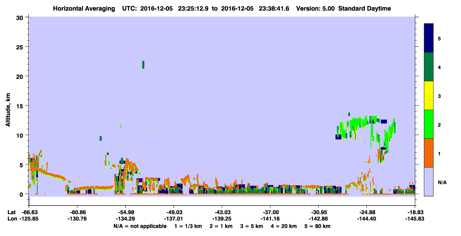
Task: Click the longitude value '-134.29'
Action: (x=125, y=219)
